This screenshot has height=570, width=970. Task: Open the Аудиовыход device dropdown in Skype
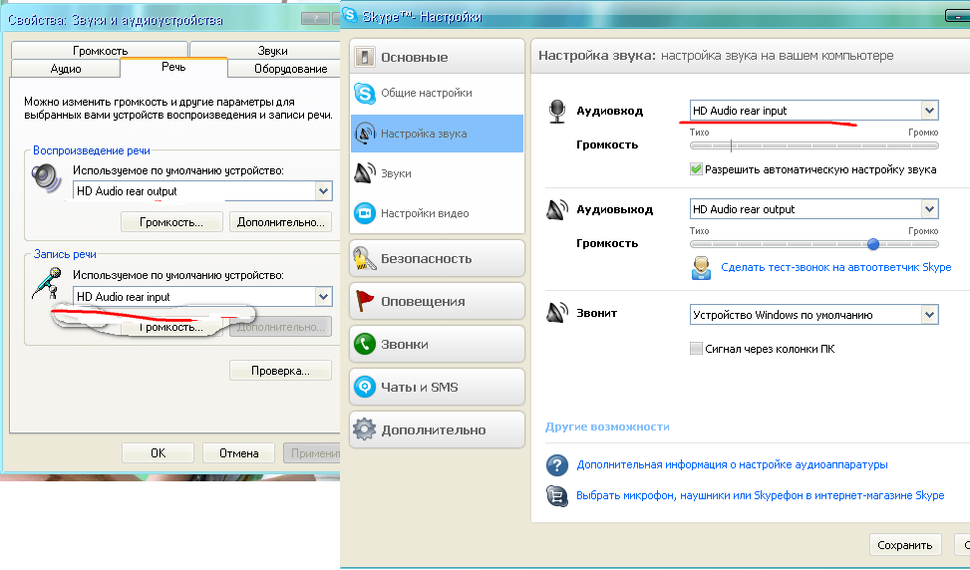(x=929, y=209)
